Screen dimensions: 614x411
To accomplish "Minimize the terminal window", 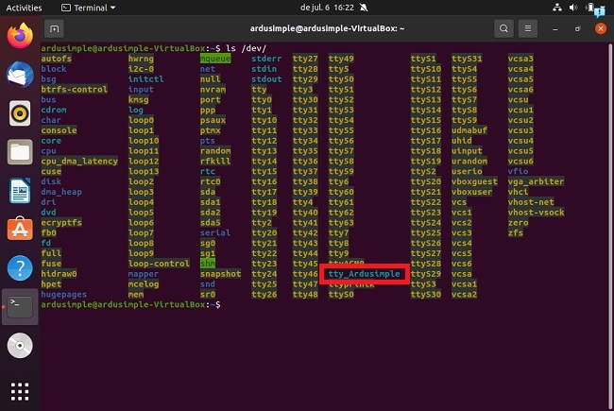I will click(556, 28).
